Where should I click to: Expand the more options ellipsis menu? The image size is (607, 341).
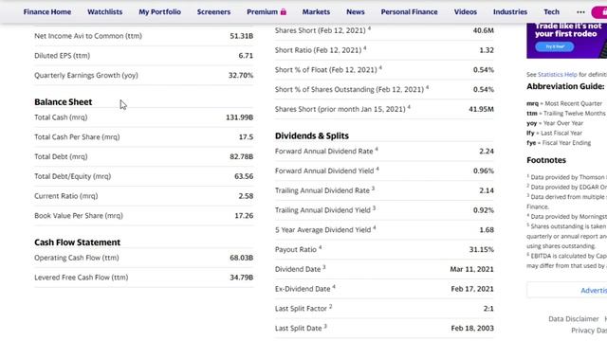point(580,12)
